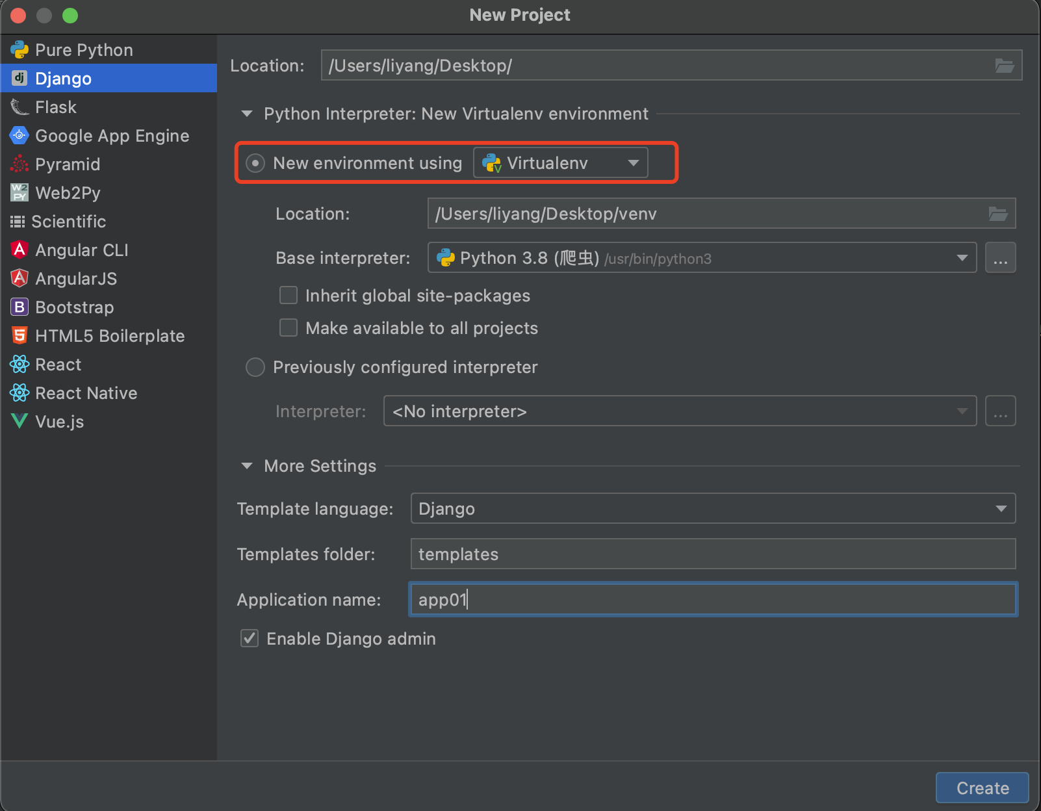
Task: Click the Virtualenv Python icon in the combo box
Action: [x=492, y=163]
